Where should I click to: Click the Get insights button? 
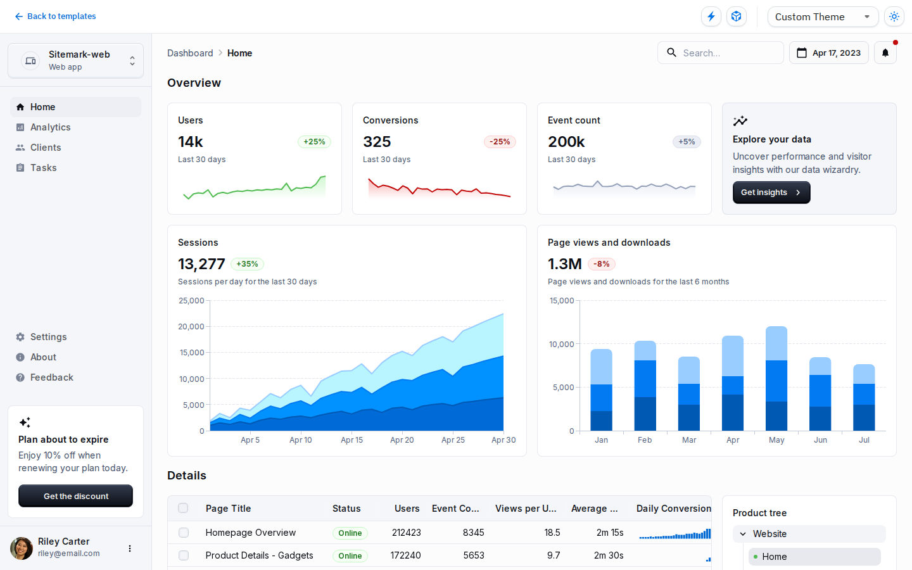771,193
